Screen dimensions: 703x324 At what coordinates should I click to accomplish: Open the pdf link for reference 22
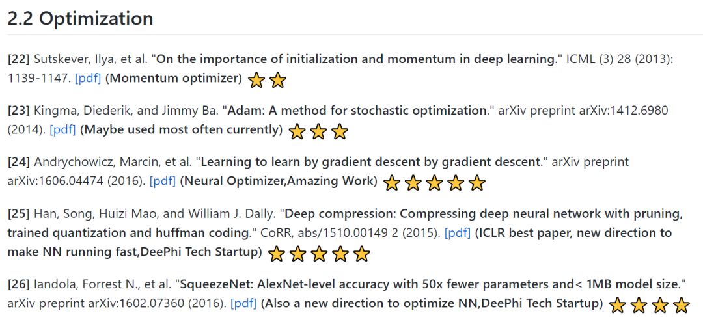pyautogui.click(x=88, y=79)
